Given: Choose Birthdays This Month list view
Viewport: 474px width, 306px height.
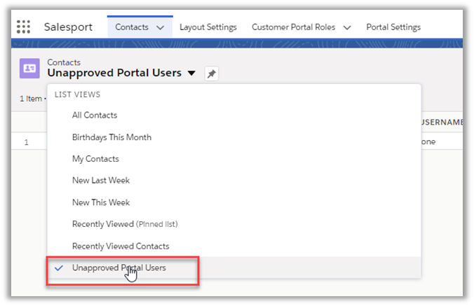Looking at the screenshot, I should pyautogui.click(x=111, y=137).
